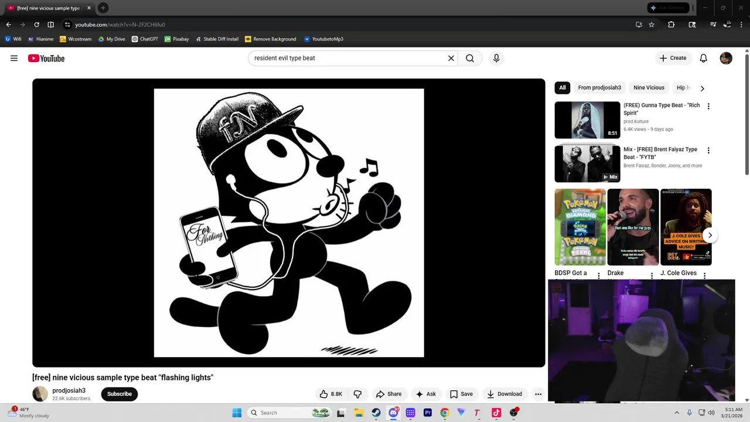
Task: Open options for J. Cole short
Action: point(704,275)
